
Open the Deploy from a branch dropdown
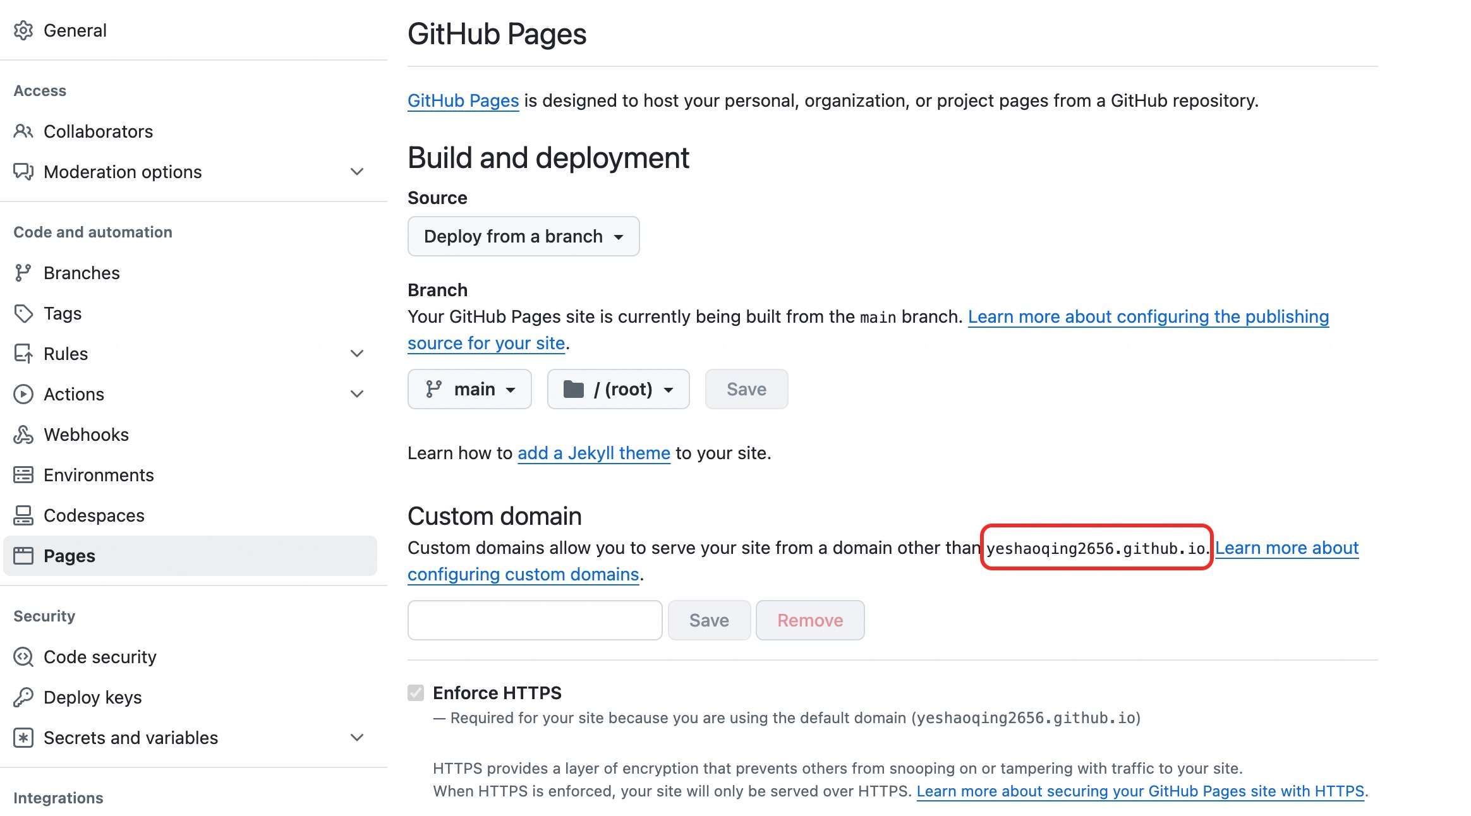pos(523,236)
